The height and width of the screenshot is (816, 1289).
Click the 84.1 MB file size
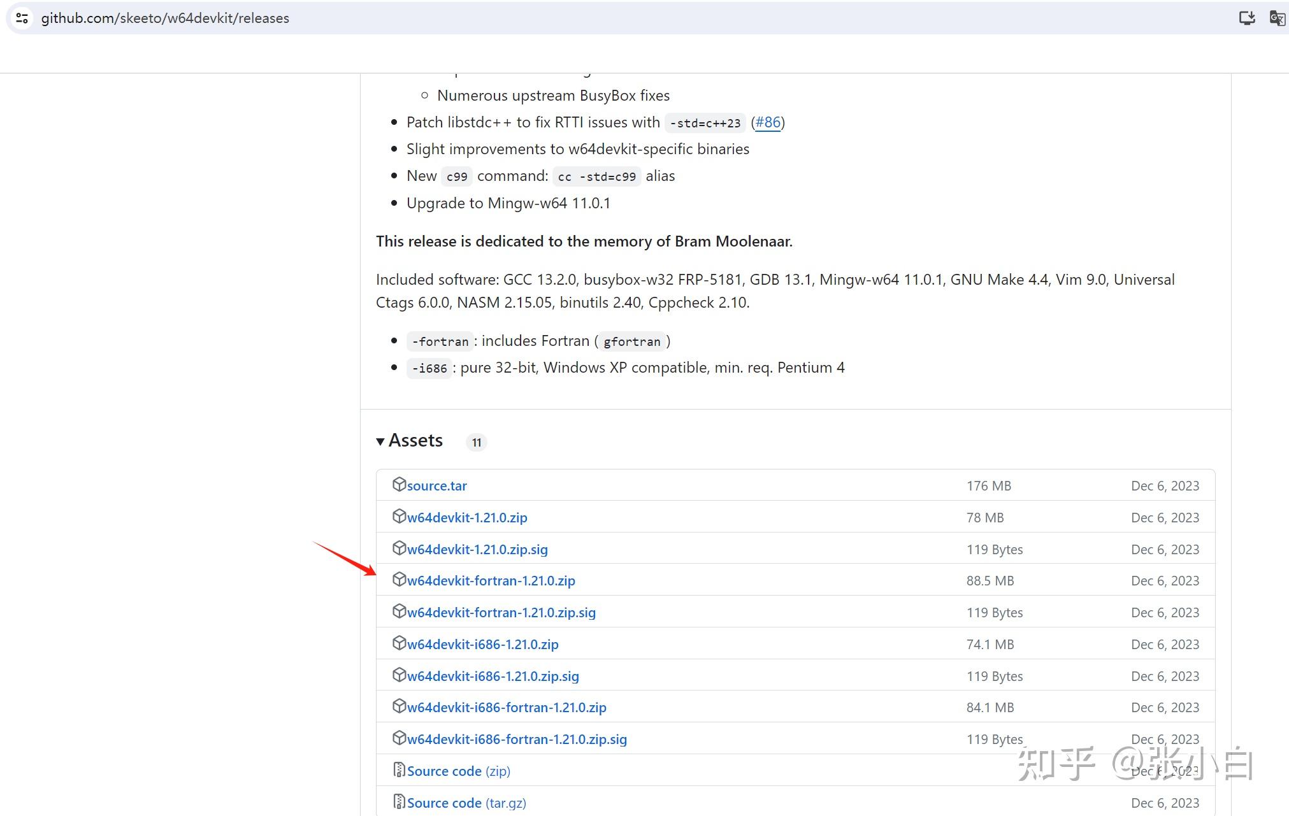pyautogui.click(x=990, y=708)
